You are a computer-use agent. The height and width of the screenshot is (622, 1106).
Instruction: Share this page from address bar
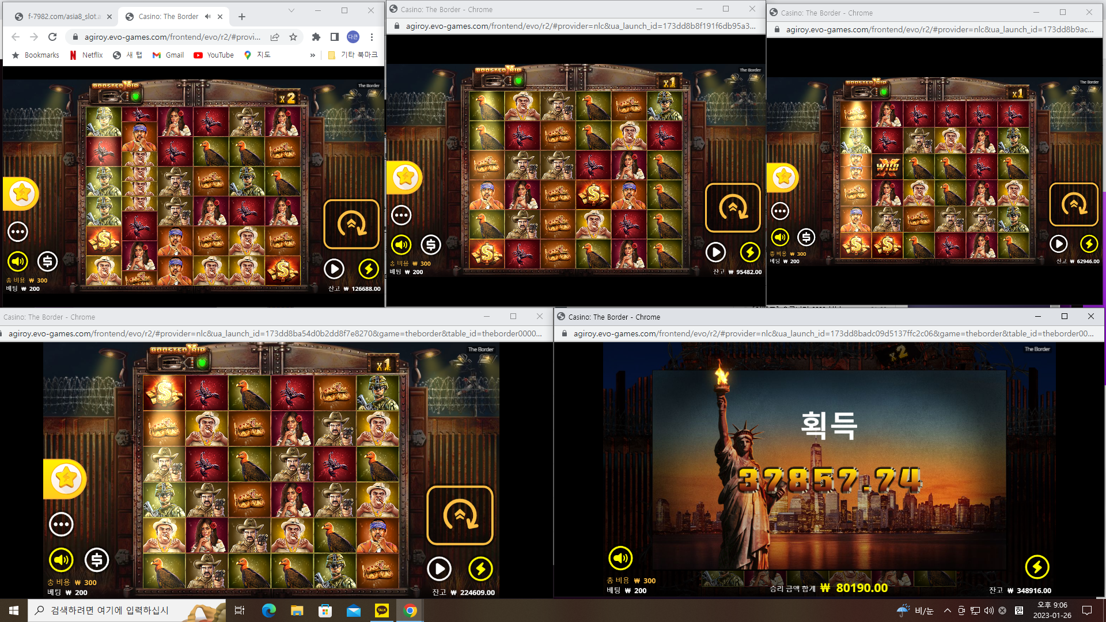(x=275, y=37)
